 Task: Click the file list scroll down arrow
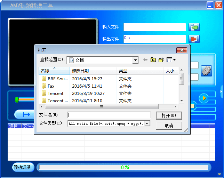[182, 100]
